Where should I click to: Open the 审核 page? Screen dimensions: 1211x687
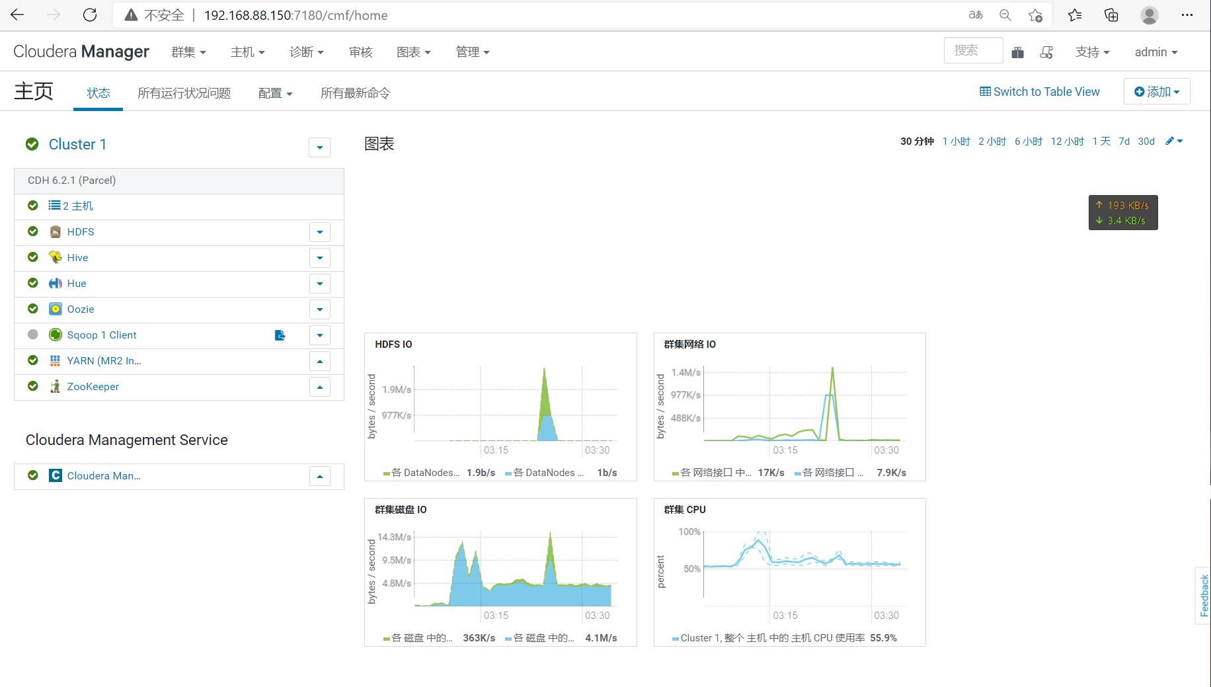[360, 52]
